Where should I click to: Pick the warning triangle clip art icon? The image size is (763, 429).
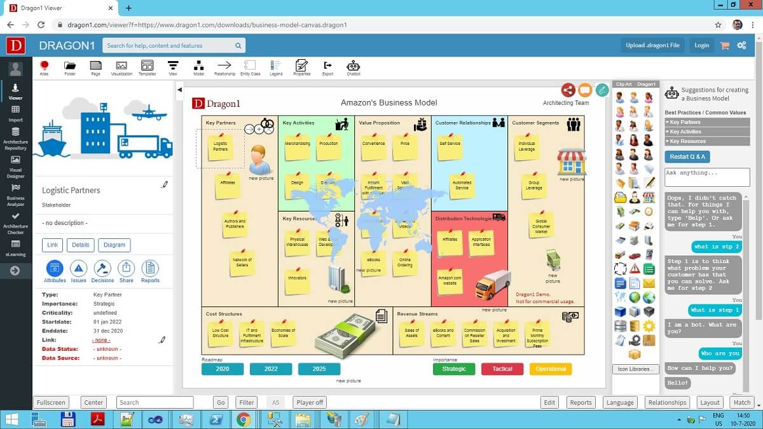(x=635, y=268)
